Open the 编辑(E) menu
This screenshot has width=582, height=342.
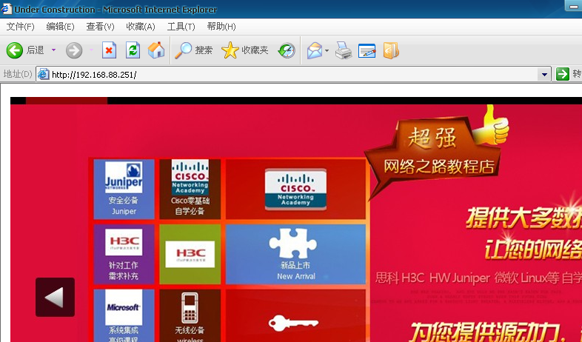coord(60,27)
